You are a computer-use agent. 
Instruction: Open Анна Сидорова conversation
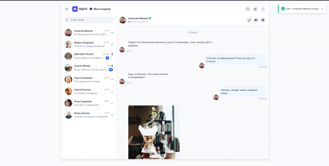point(89,103)
